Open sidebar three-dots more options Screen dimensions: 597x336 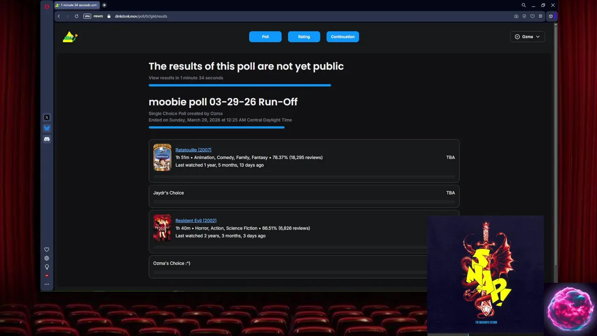[47, 284]
